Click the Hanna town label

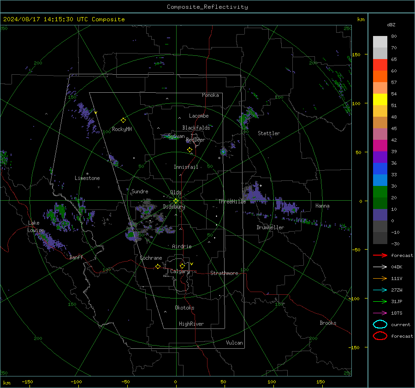point(322,206)
